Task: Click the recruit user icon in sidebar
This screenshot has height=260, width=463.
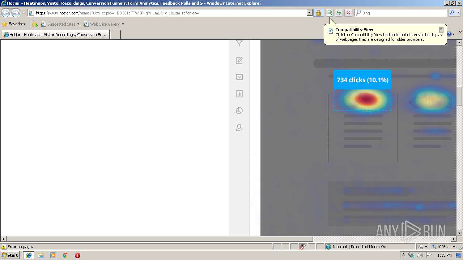Action: (x=239, y=127)
